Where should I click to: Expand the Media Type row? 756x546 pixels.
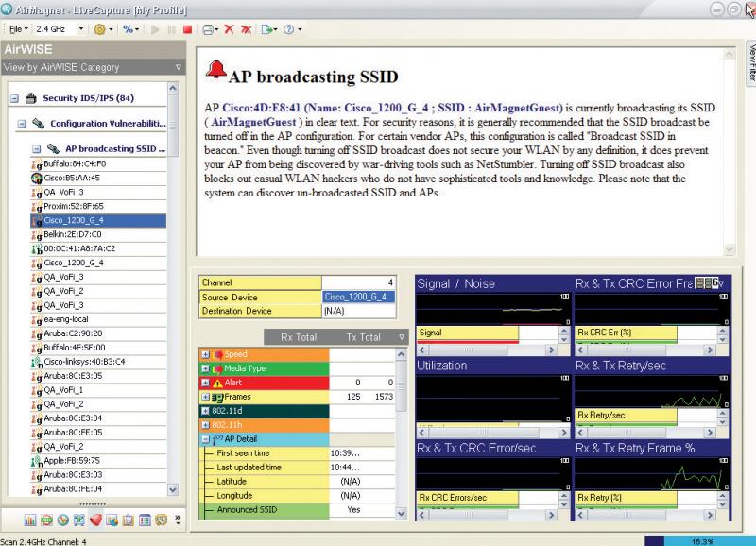[x=205, y=368]
